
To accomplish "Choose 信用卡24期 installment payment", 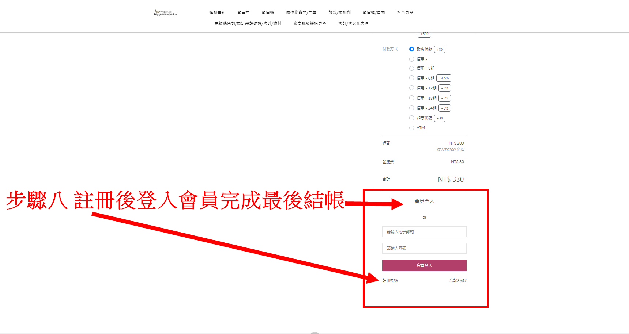I will tap(411, 108).
